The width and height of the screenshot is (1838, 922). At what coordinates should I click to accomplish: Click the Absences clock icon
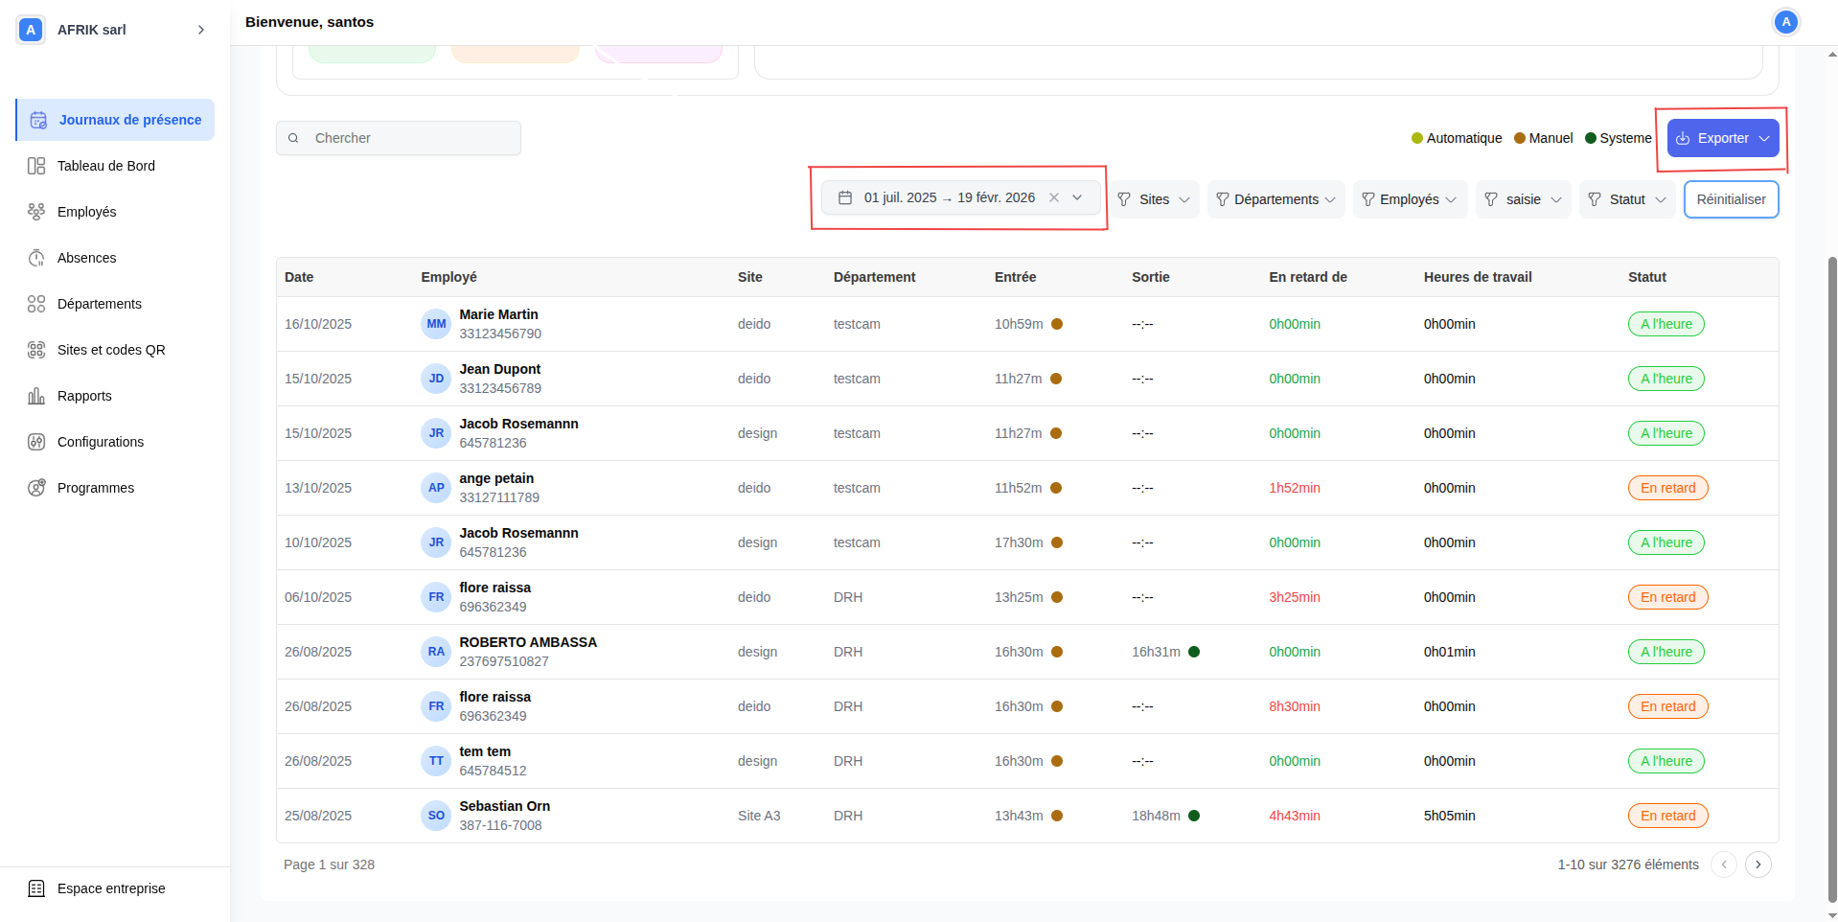(36, 258)
